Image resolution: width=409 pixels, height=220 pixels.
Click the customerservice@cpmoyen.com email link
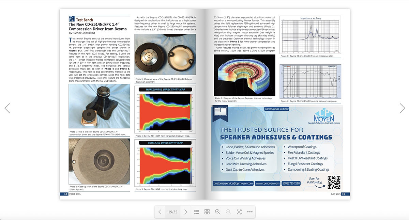[x=233, y=183]
